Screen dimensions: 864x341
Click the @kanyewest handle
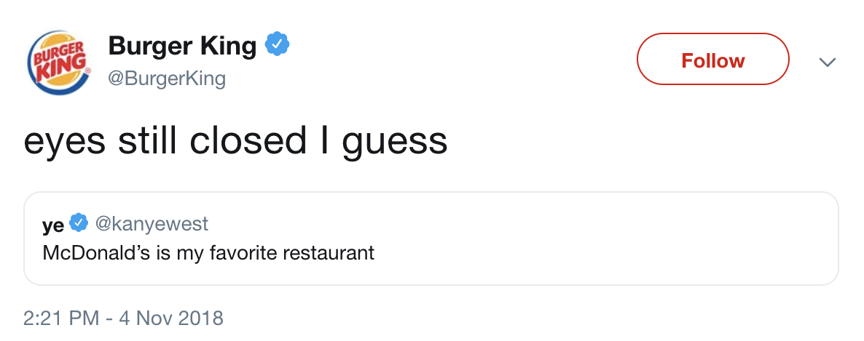pos(151,224)
